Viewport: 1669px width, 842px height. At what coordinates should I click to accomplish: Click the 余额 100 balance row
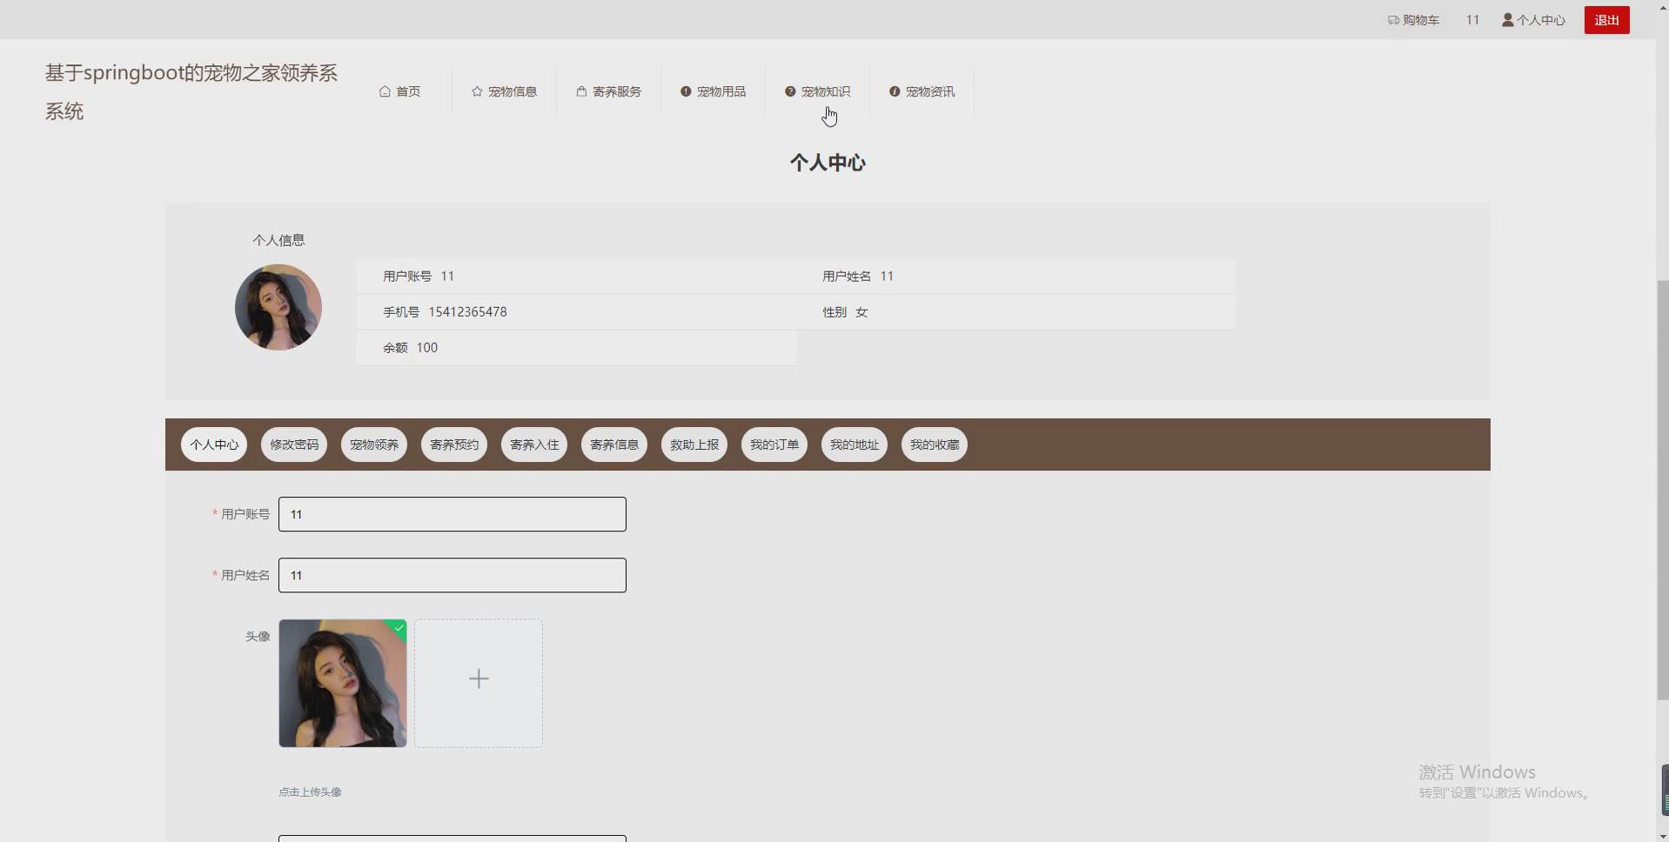576,347
